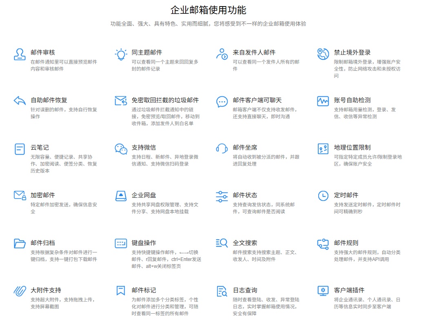428x323 pixels.
Task: Click the bookmark icon for 邮件标记
Action: click(x=121, y=290)
